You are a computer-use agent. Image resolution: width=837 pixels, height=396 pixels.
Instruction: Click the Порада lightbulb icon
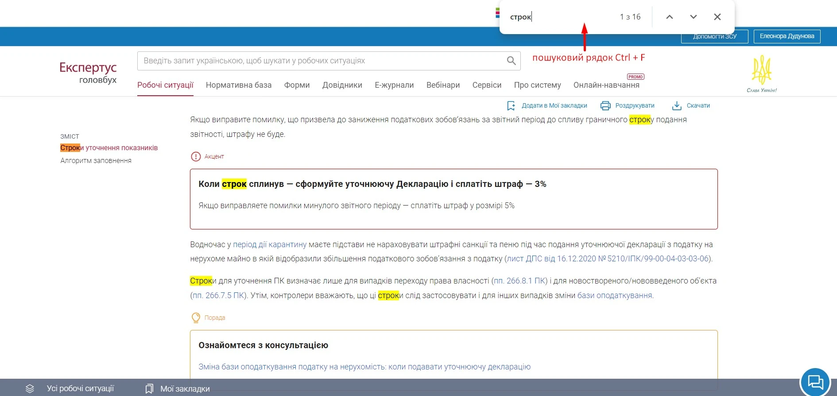pos(196,318)
